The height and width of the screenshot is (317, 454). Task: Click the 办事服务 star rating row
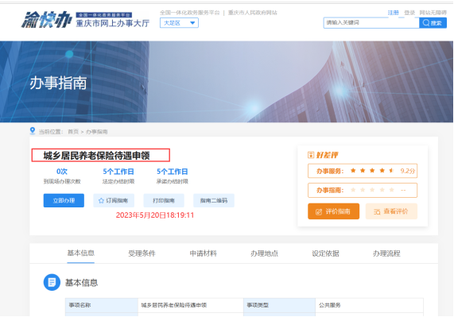(363, 171)
